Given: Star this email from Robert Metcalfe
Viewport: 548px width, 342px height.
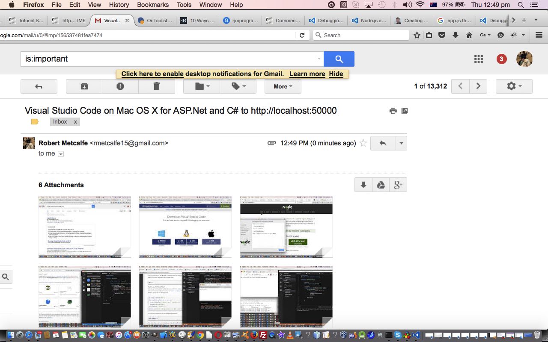Looking at the screenshot, I should pos(363,143).
